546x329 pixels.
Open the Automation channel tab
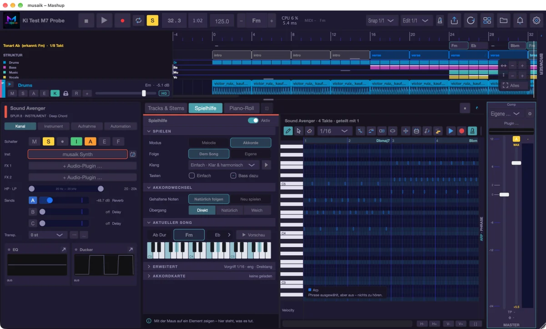tap(121, 126)
